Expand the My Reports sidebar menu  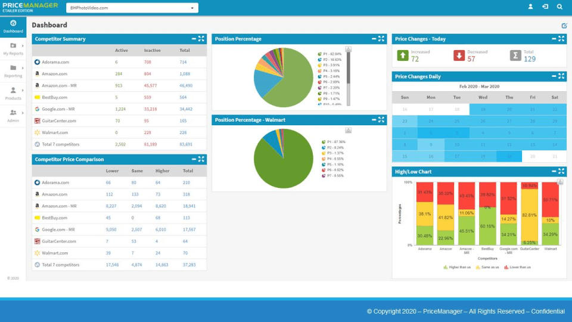click(x=13, y=49)
